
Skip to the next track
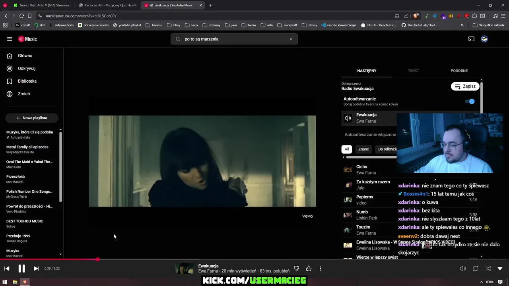point(36,269)
